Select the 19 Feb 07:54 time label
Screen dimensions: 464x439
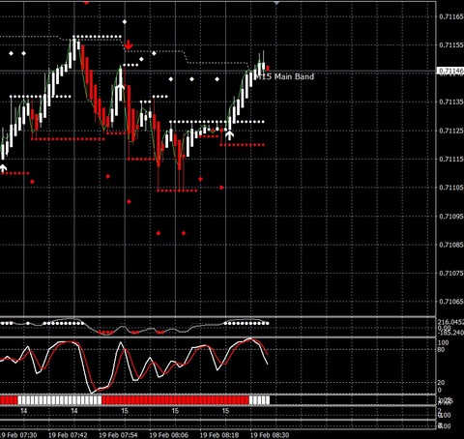[118, 435]
